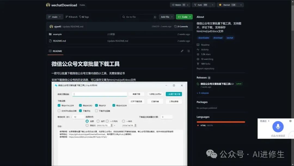The image size is (294, 166).
Task: Open the + 5 releases link
Action: coord(203,93)
